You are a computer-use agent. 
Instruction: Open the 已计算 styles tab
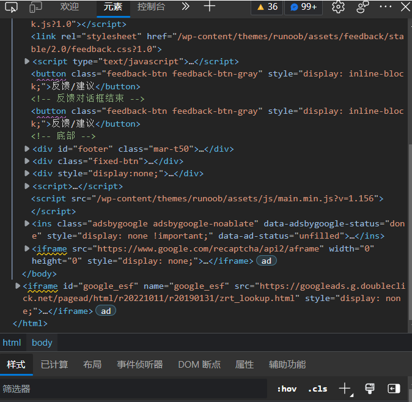tap(54, 364)
